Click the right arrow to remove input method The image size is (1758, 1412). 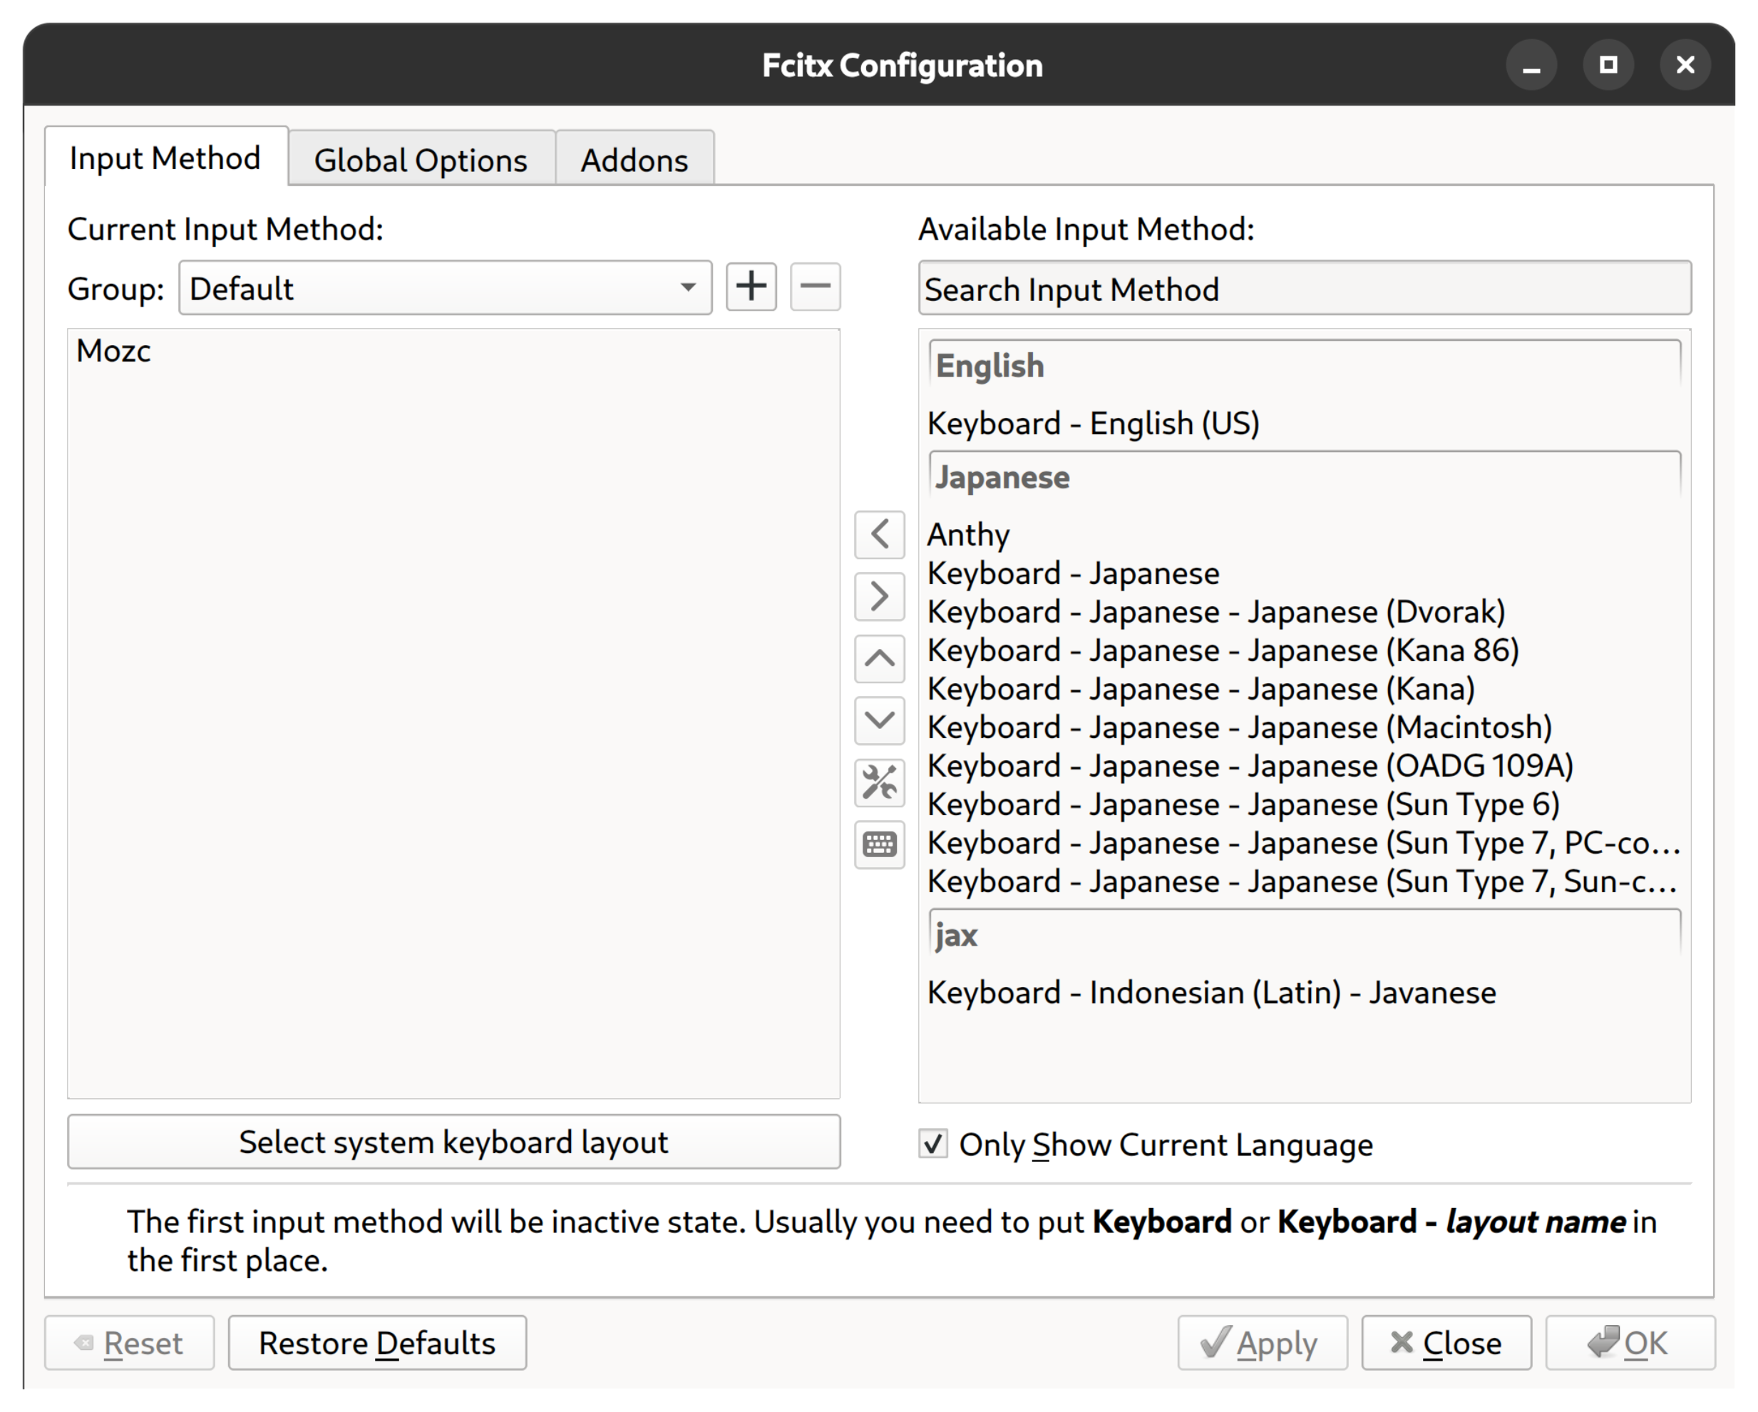coord(879,596)
